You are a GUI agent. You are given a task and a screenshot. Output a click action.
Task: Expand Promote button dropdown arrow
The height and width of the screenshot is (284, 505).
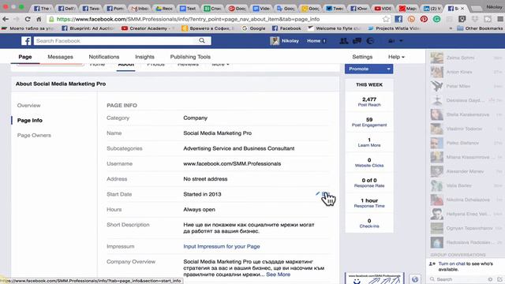coord(389,69)
